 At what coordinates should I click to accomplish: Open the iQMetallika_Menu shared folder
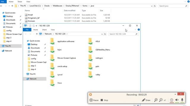point(99,50)
